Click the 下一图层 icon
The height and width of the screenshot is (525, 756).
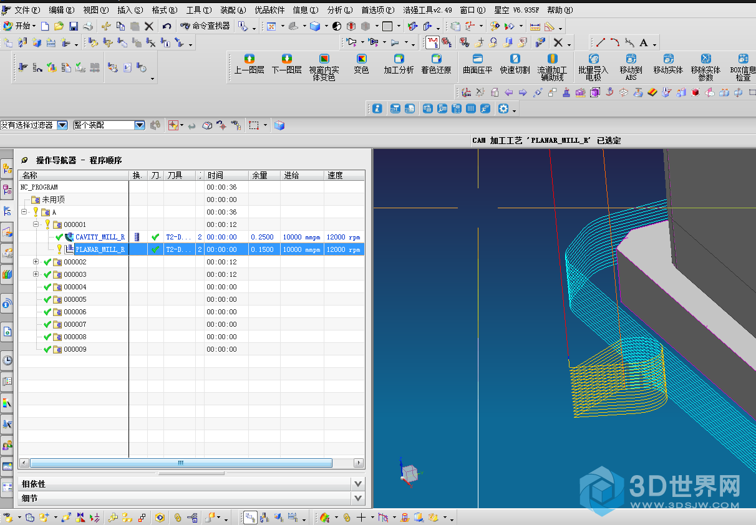(287, 65)
